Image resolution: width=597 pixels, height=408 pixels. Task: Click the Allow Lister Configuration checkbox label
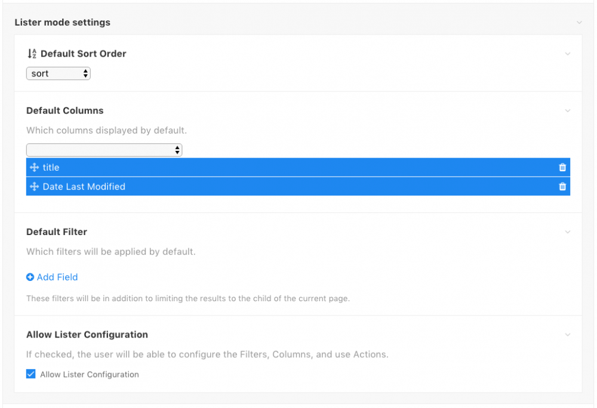tap(90, 375)
